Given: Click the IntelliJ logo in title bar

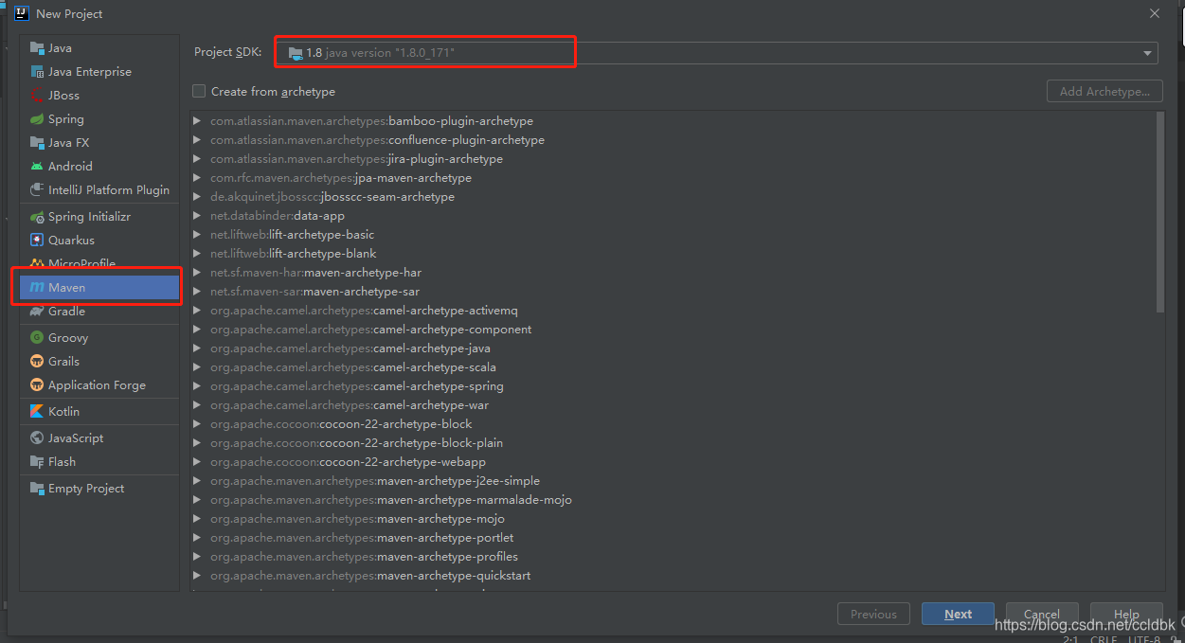Looking at the screenshot, I should [x=21, y=13].
